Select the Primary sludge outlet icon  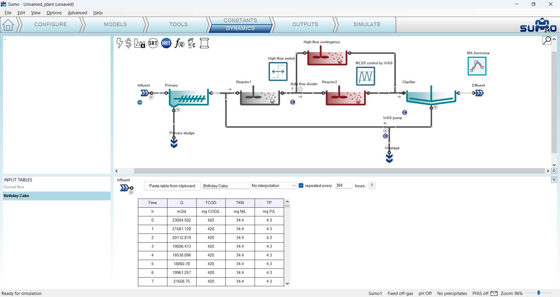point(174,143)
